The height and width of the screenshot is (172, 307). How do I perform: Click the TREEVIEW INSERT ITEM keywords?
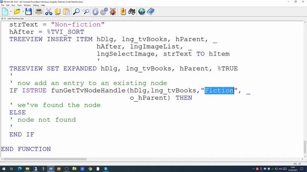click(x=51, y=39)
